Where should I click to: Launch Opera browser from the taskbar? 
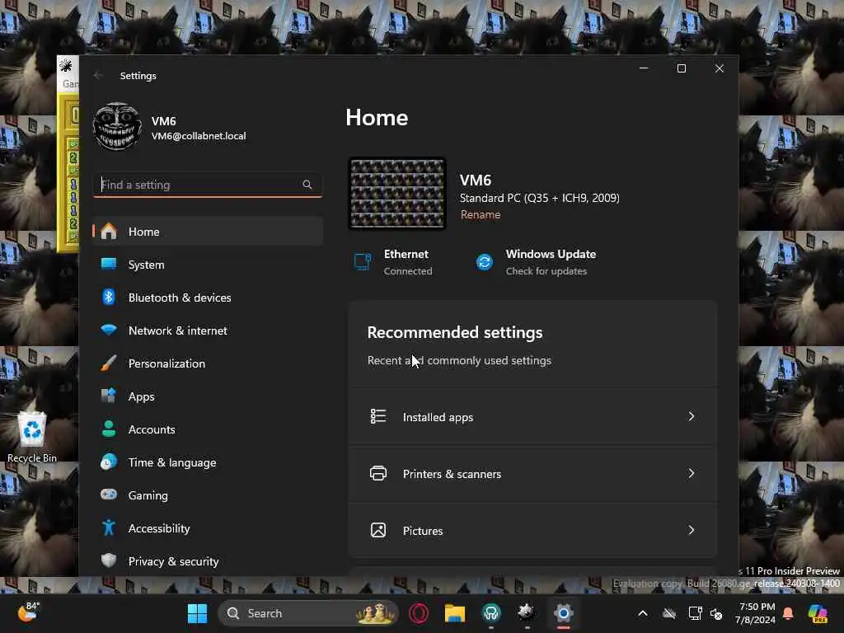point(419,613)
